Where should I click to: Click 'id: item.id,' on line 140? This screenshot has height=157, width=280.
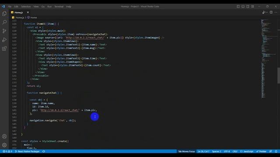pyautogui.click(x=41, y=107)
